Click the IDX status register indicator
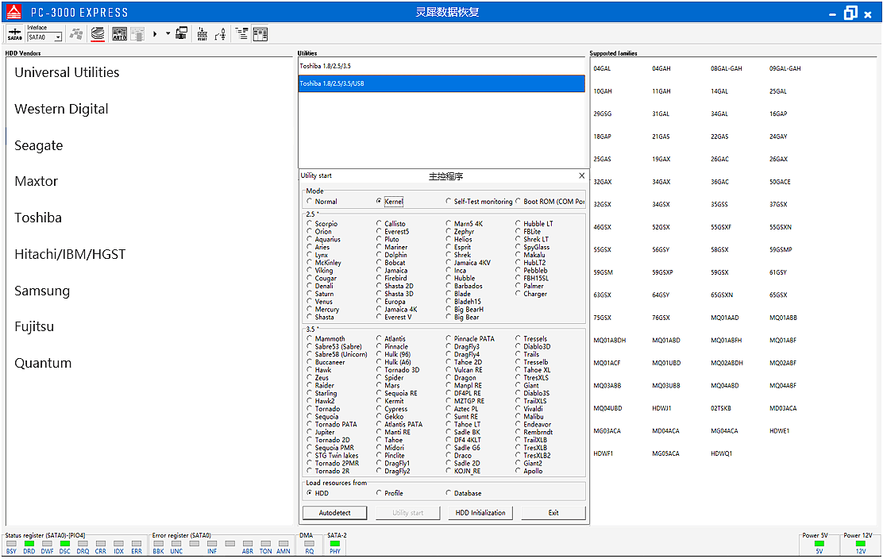Image resolution: width=883 pixels, height=559 pixels. click(x=119, y=544)
